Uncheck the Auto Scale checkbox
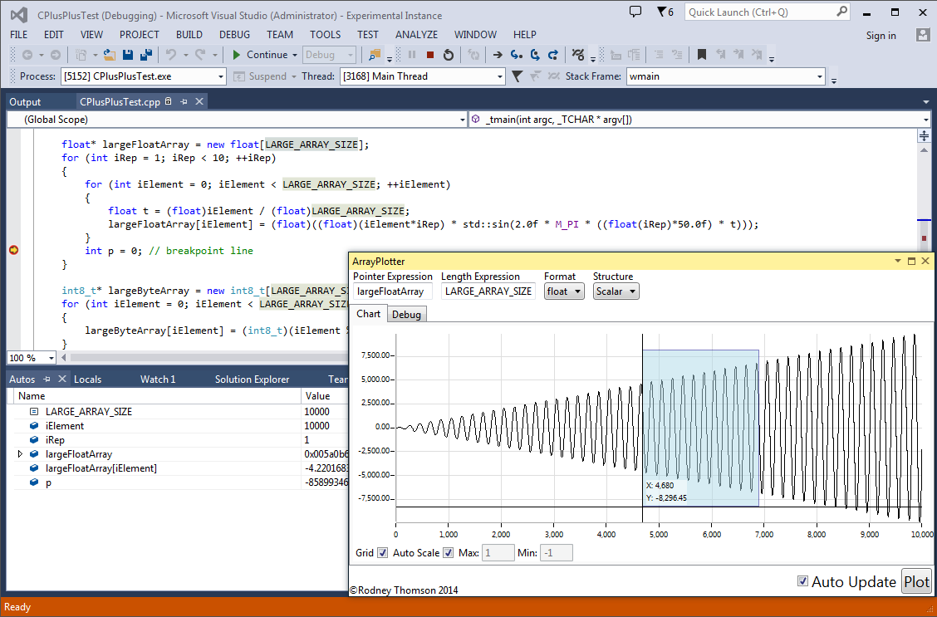Viewport: 937px width, 617px height. pyautogui.click(x=449, y=552)
